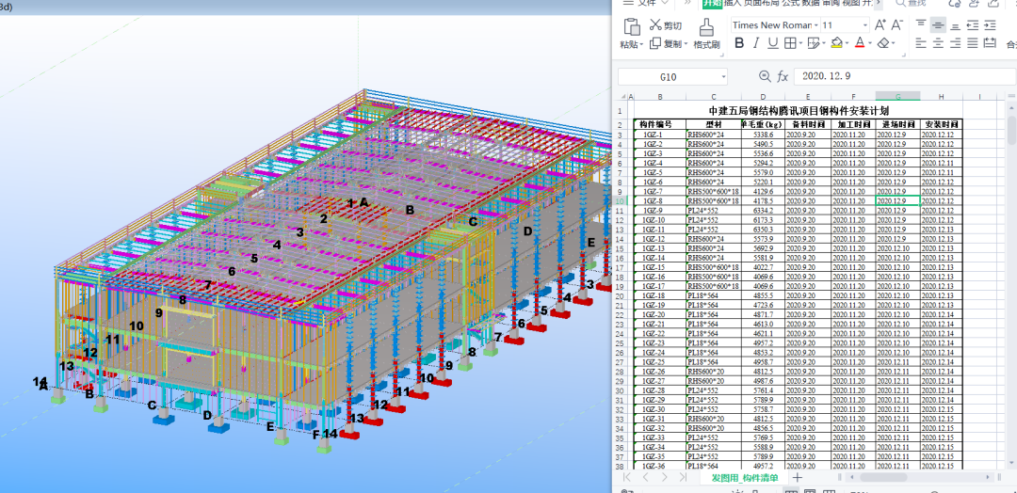This screenshot has height=493, width=1017.
Task: Click the vertical scrollbar down arrow
Action: tap(1011, 461)
